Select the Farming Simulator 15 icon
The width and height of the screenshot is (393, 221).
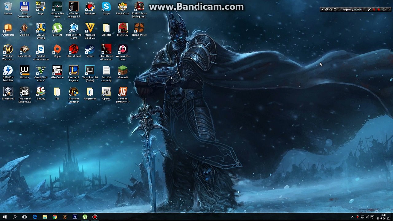pyautogui.click(x=123, y=95)
